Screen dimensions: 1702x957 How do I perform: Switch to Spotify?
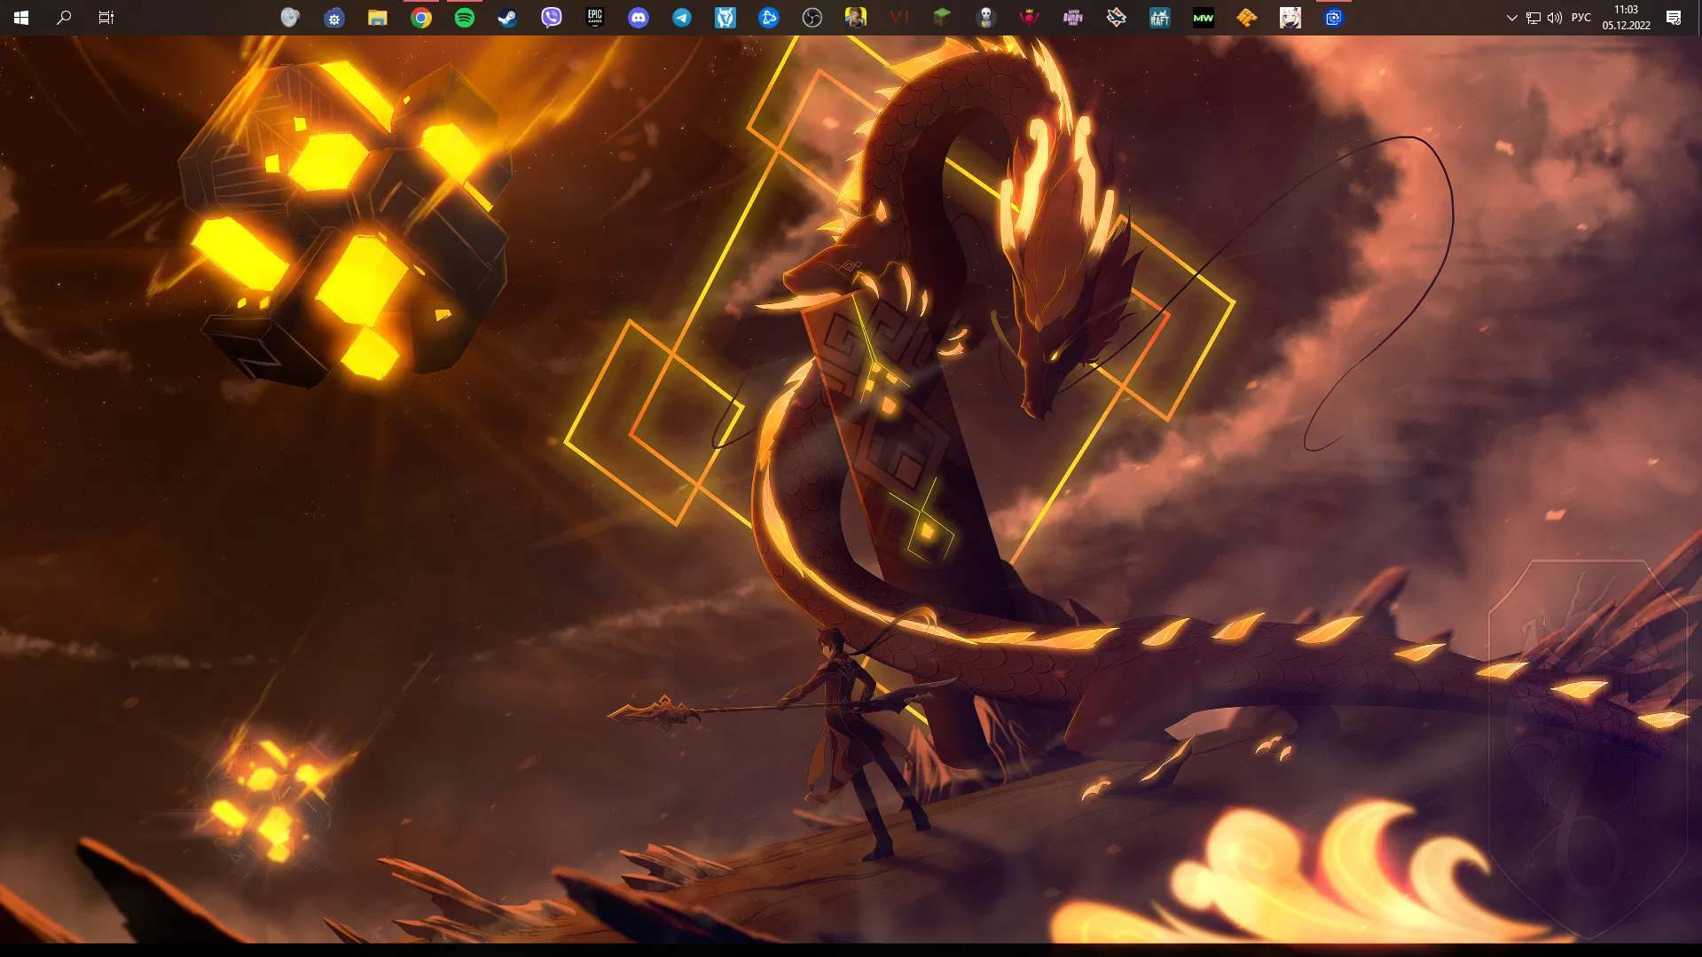coord(465,18)
